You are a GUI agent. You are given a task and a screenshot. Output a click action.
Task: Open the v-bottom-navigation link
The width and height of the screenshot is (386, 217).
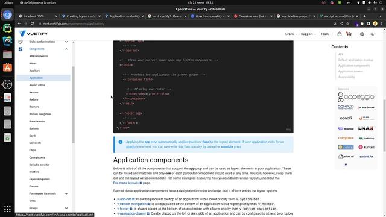(133, 204)
